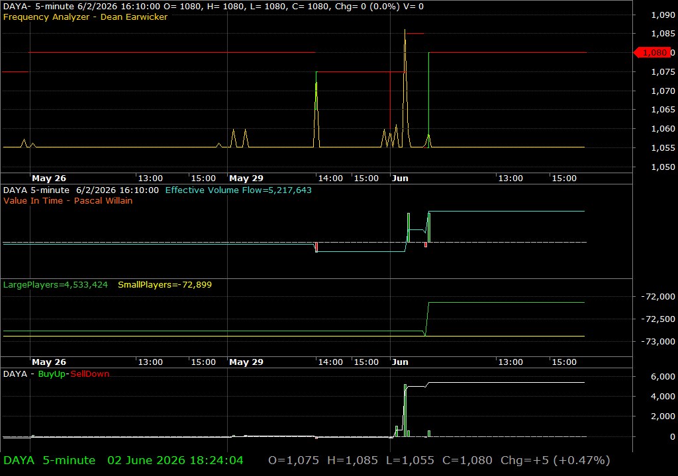Click the -73,000 axis value
Viewport: 678px width, 476px height.
point(657,342)
